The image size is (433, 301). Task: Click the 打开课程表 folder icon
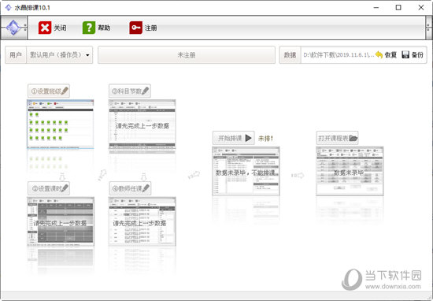tap(353, 138)
